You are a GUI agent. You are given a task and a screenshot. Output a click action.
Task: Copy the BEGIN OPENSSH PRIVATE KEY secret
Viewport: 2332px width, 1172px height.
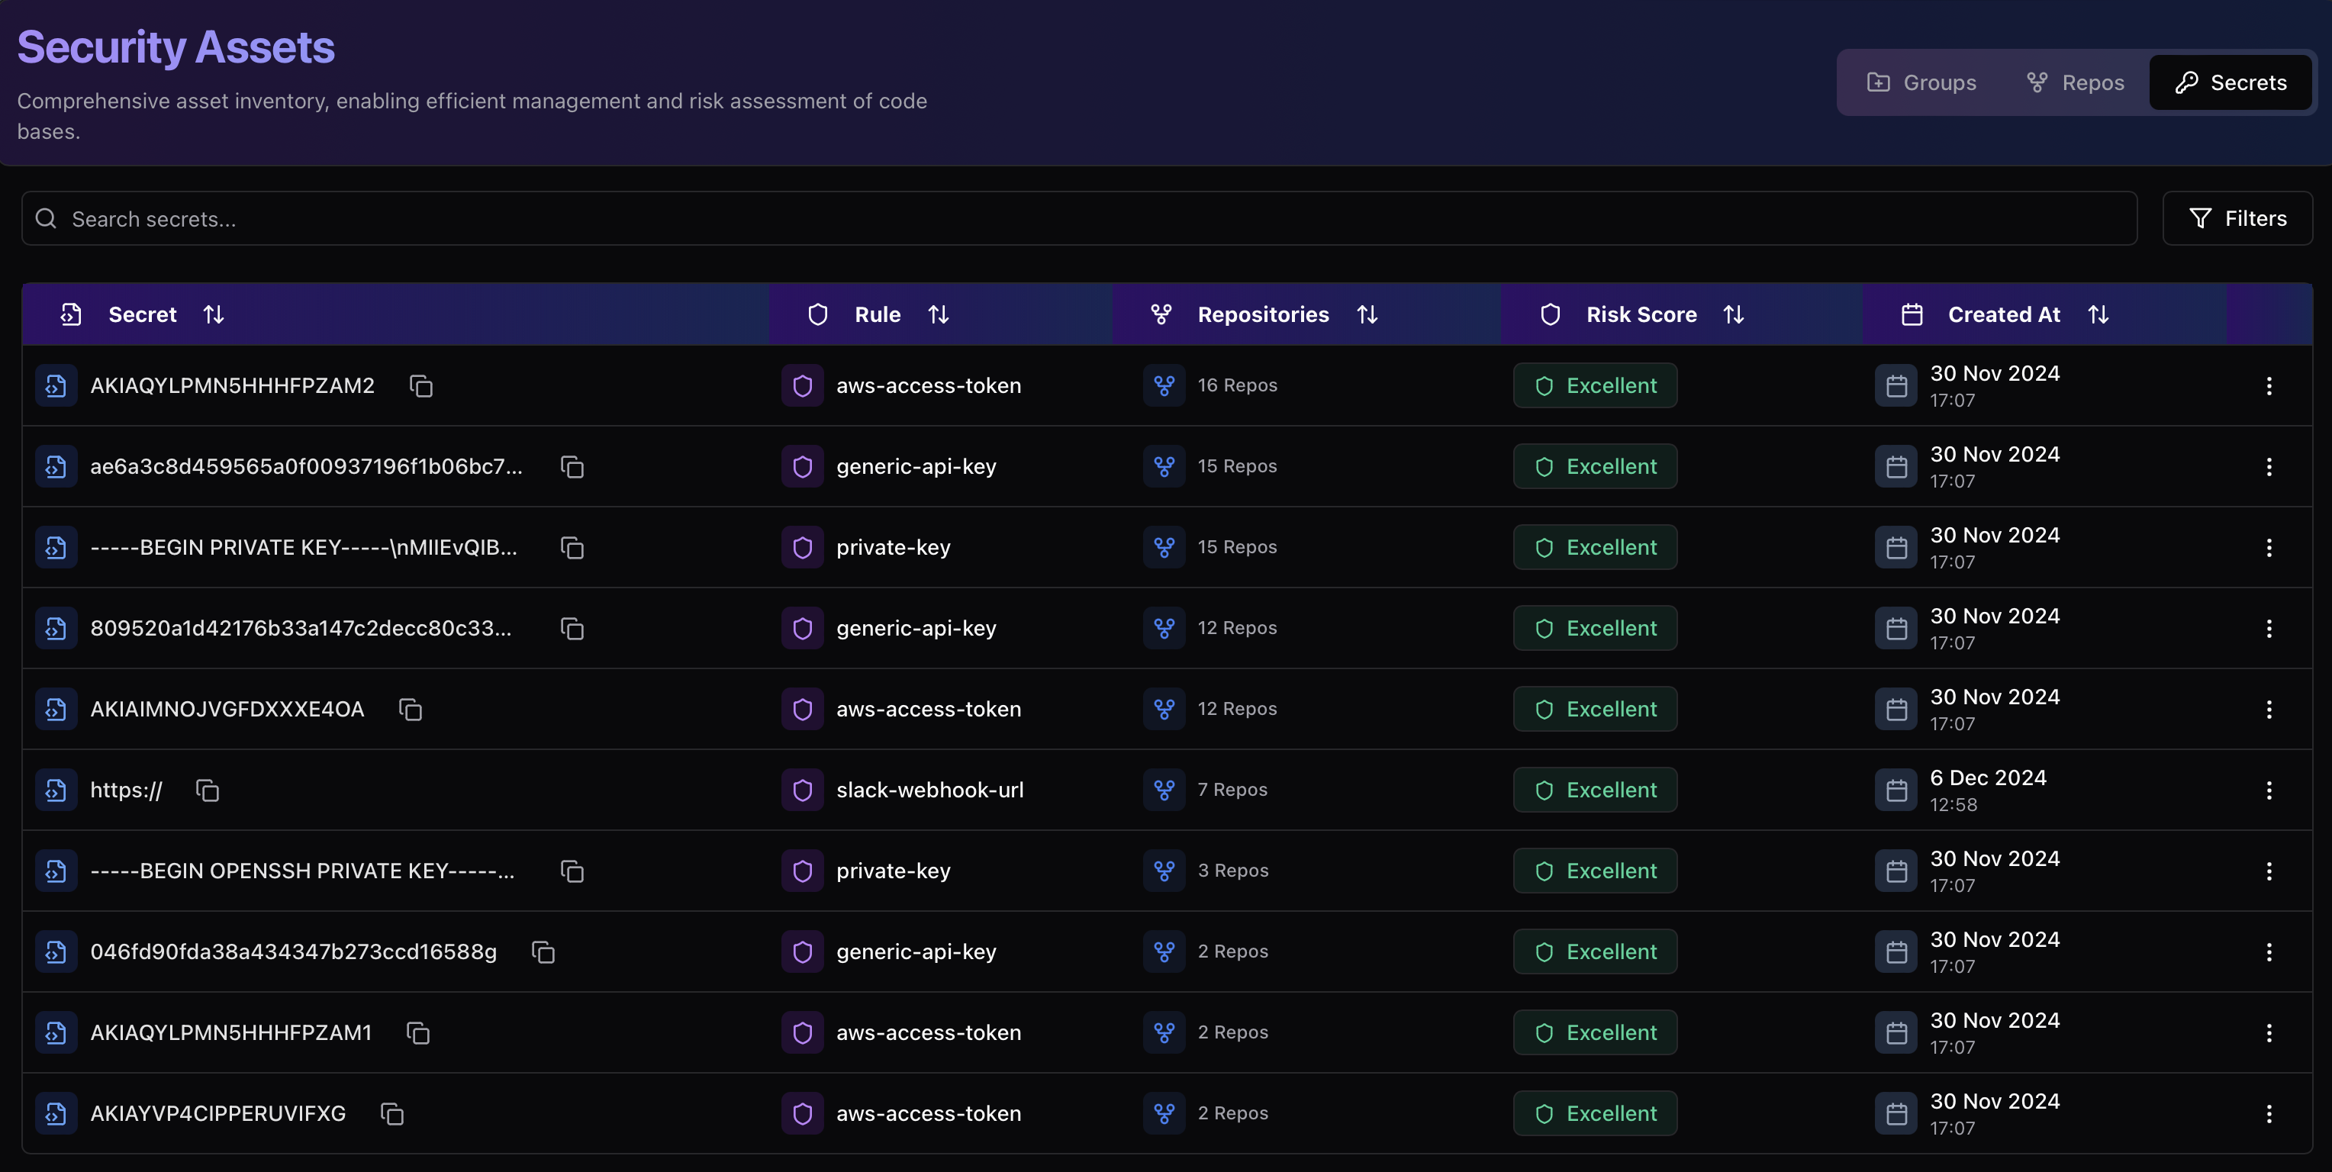click(x=572, y=871)
